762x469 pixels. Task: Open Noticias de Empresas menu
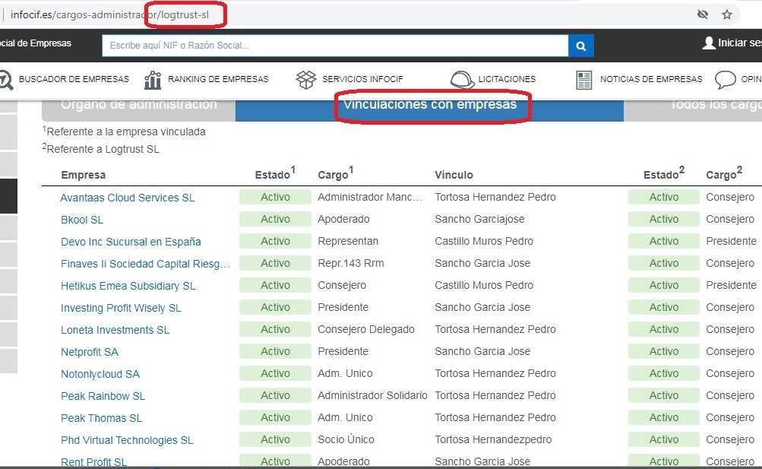click(x=651, y=79)
